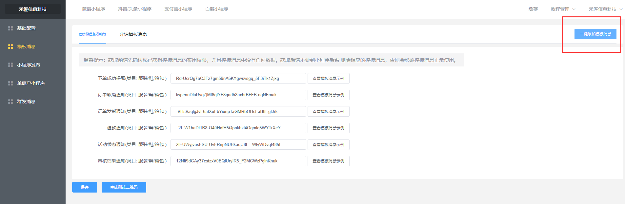Click the 群发消息 grid icon in the sidebar
The image size is (625, 204).
coord(10,102)
